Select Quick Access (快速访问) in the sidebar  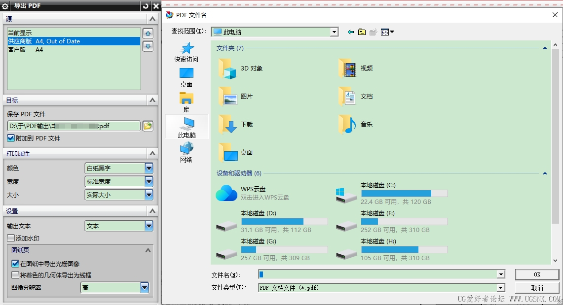pyautogui.click(x=187, y=52)
